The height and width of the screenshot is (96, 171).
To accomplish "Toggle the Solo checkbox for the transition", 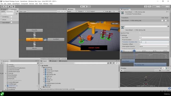I will (162, 21).
